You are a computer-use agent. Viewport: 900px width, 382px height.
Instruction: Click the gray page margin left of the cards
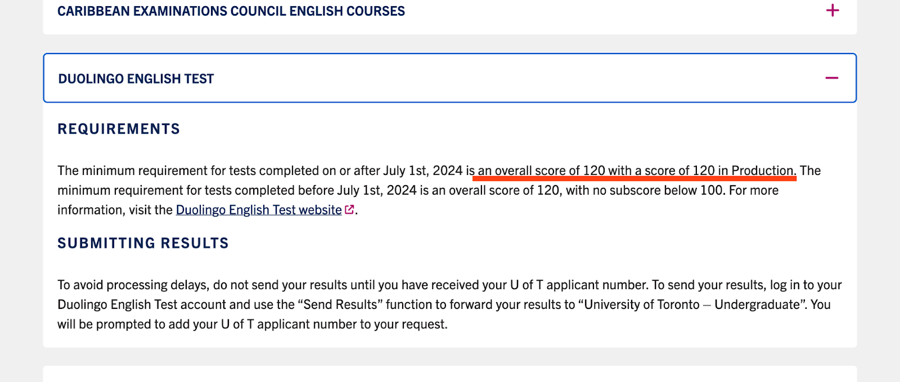pyautogui.click(x=21, y=191)
